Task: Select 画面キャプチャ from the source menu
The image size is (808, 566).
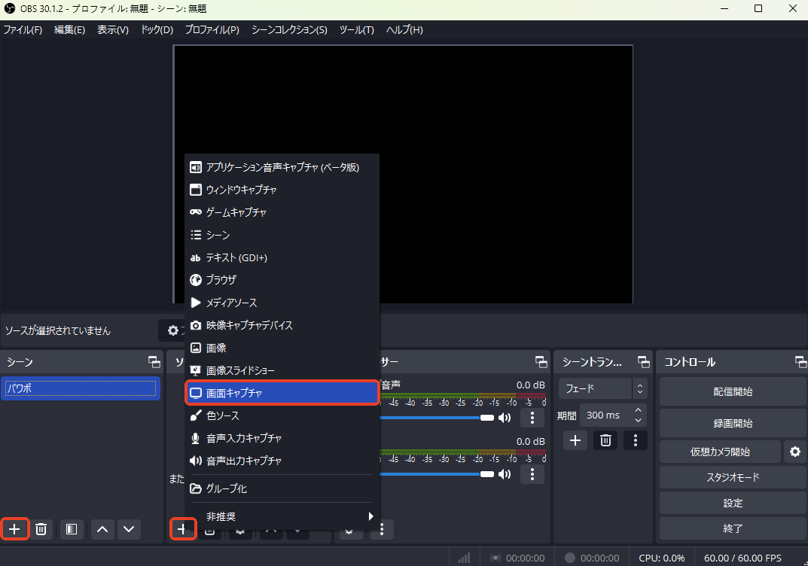Action: tap(282, 393)
